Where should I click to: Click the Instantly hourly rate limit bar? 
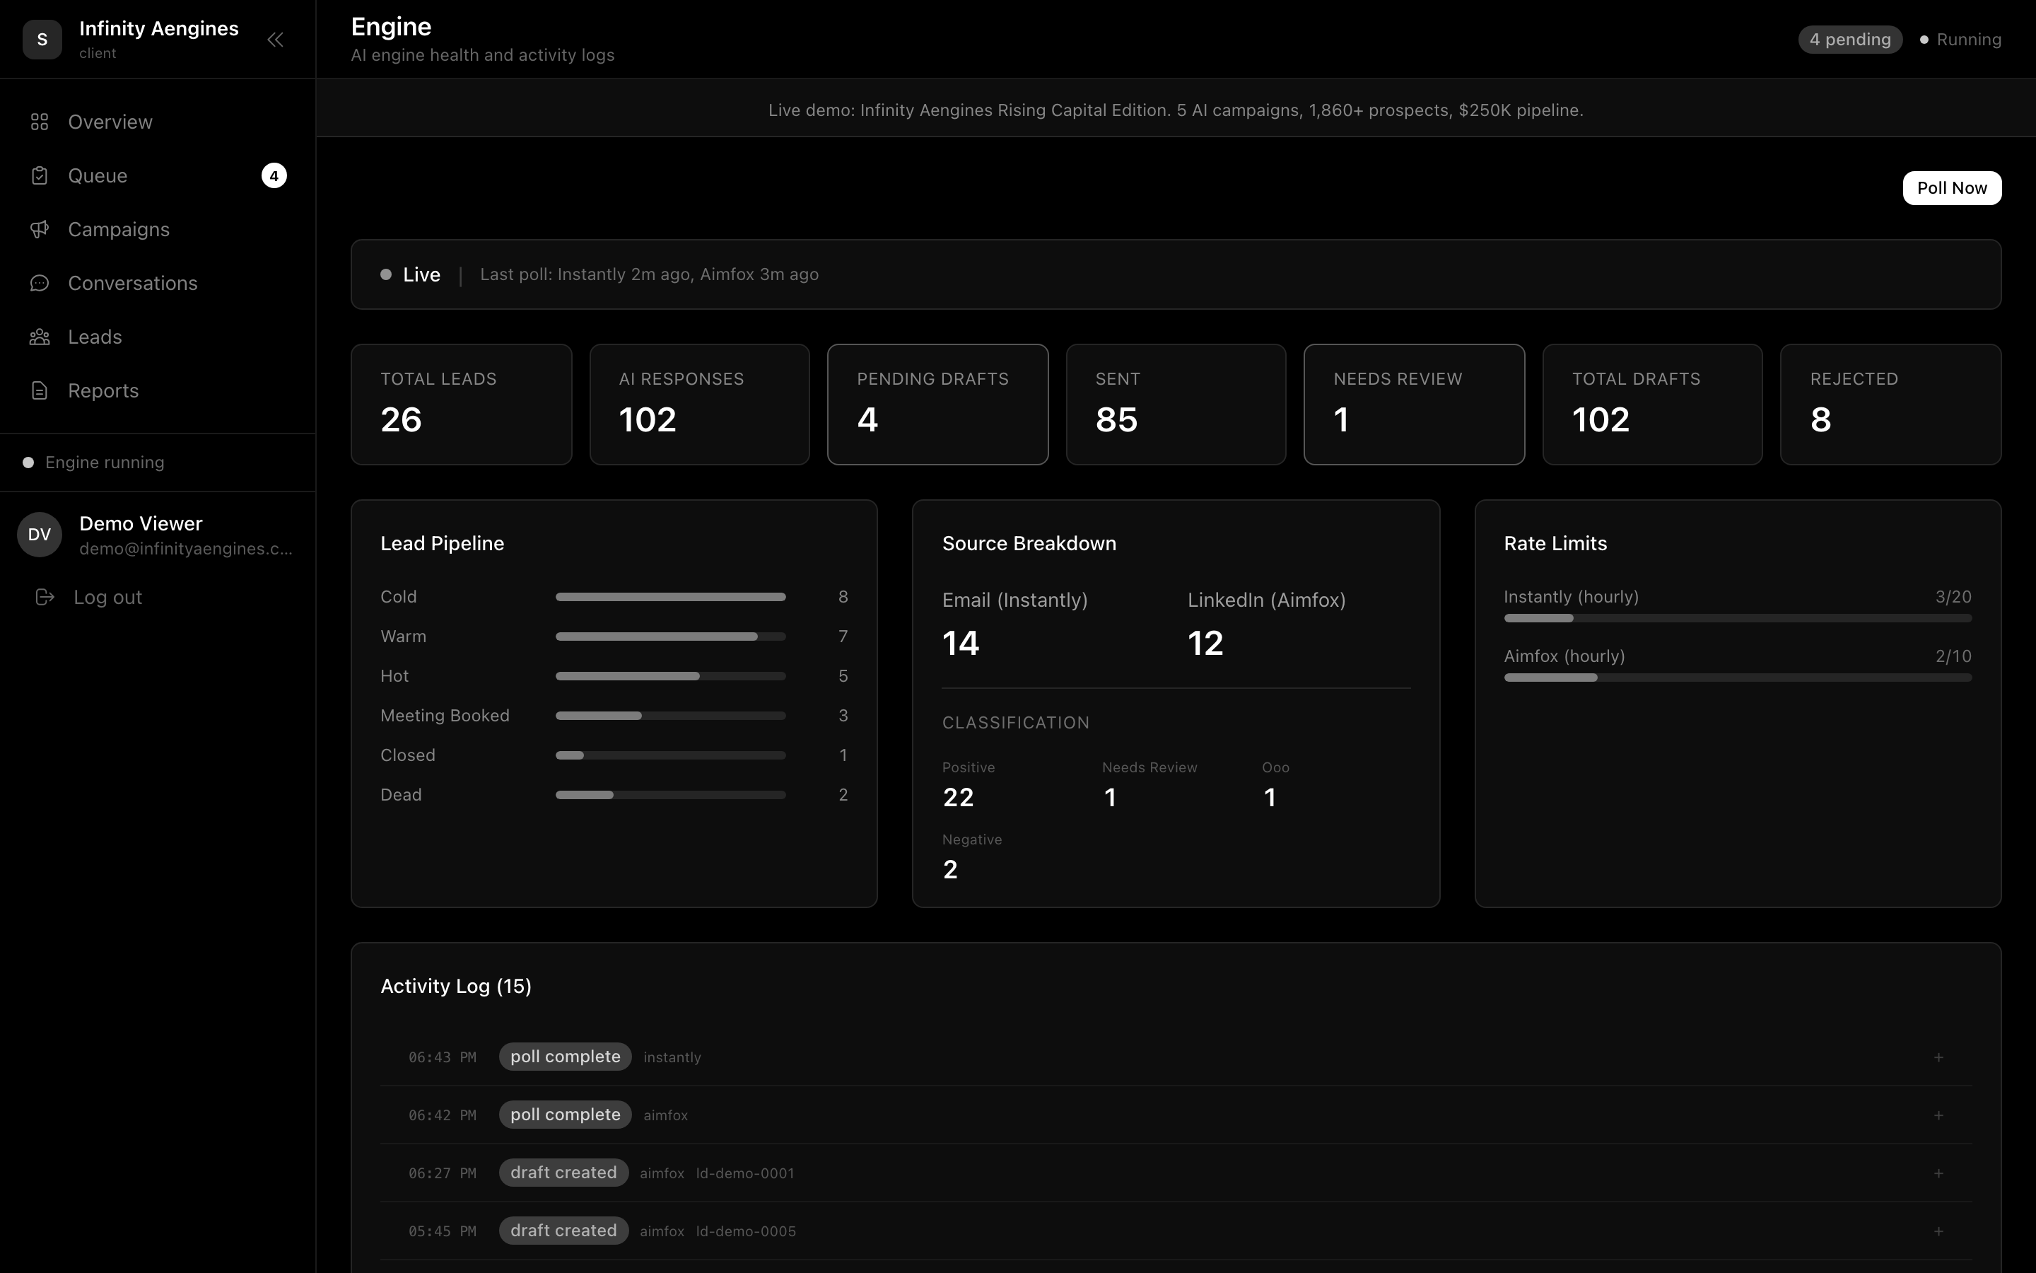point(1738,619)
